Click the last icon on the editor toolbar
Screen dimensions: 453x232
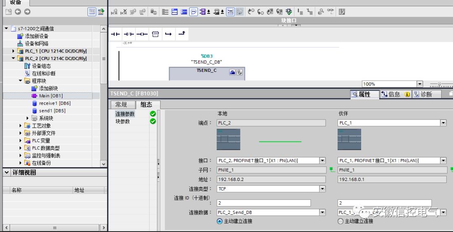click(342, 12)
